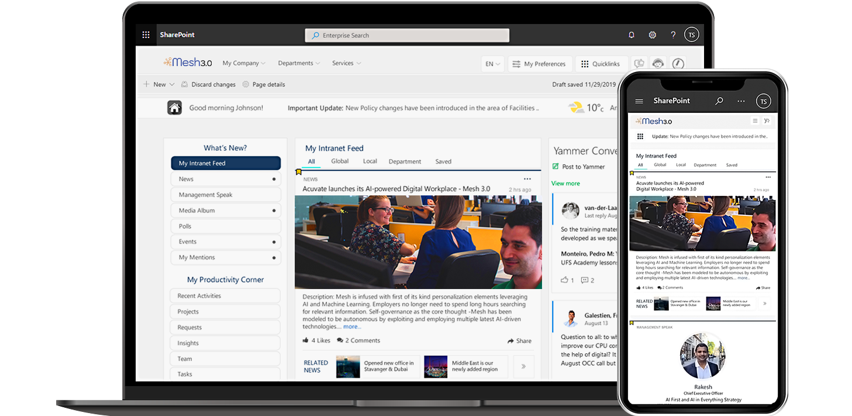The height and width of the screenshot is (416, 852).
Task: Tap the grid Quicklinks icon on phone
Action: (x=640, y=136)
